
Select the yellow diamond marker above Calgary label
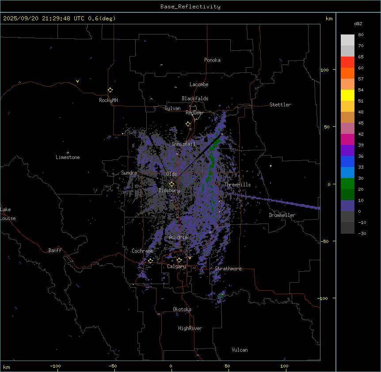179,260
